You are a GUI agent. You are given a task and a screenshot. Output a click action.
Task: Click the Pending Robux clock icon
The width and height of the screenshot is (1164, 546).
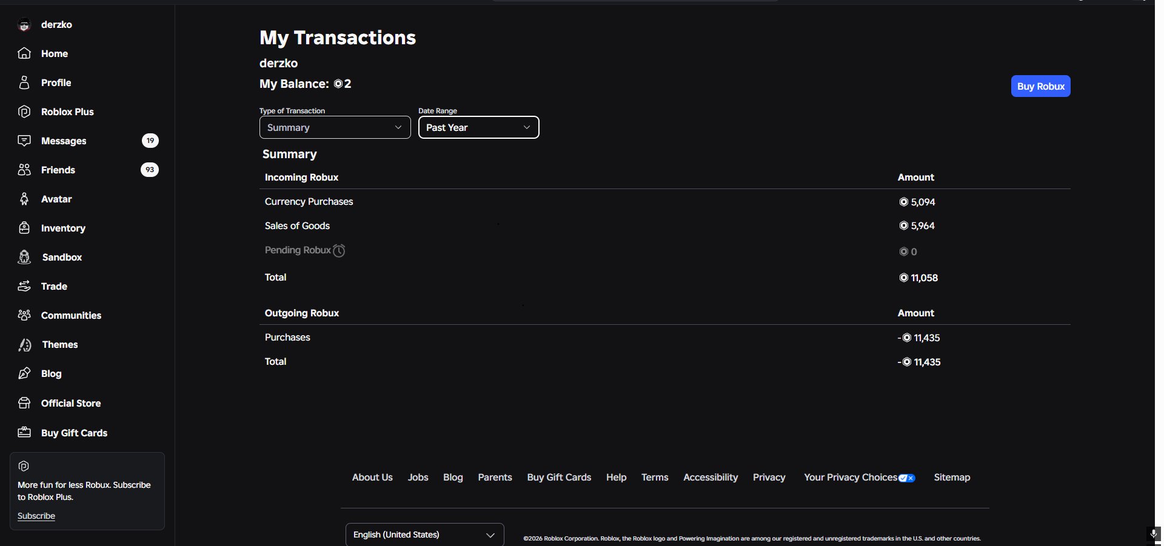[339, 250]
